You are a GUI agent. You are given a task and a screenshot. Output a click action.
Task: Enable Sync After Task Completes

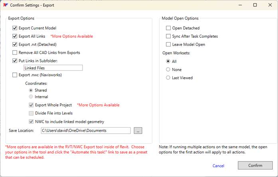tap(168, 36)
